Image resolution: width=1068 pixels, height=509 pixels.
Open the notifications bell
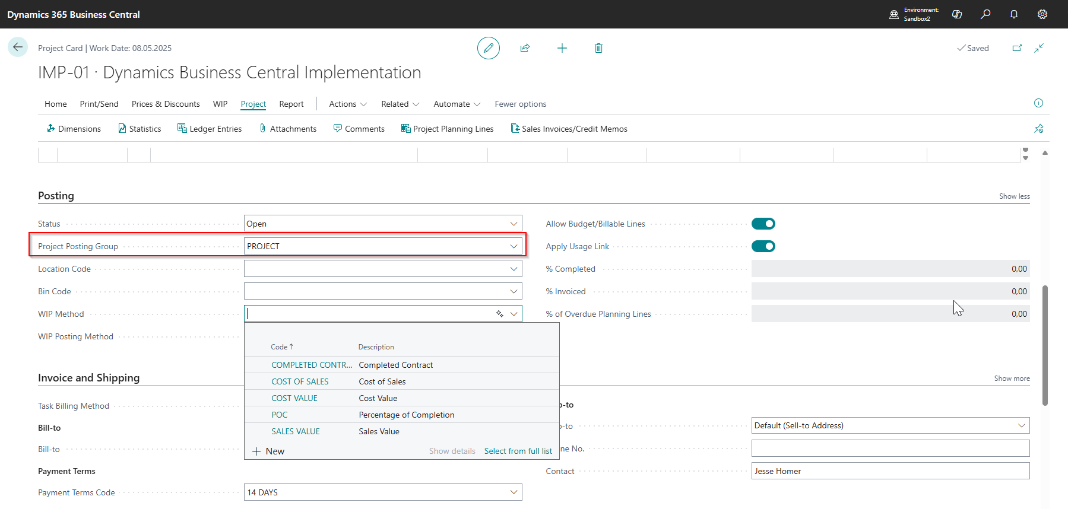1014,14
